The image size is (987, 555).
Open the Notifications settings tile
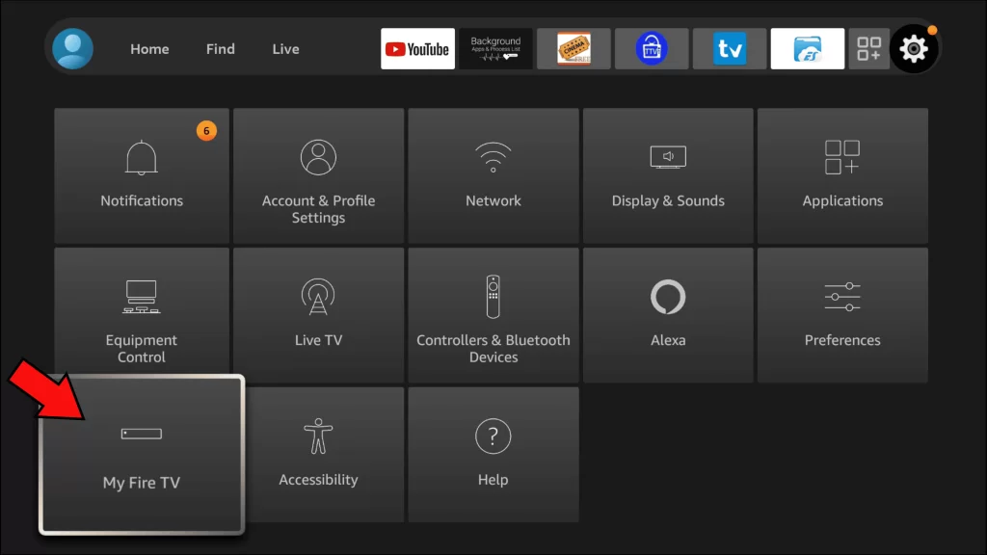pos(142,175)
